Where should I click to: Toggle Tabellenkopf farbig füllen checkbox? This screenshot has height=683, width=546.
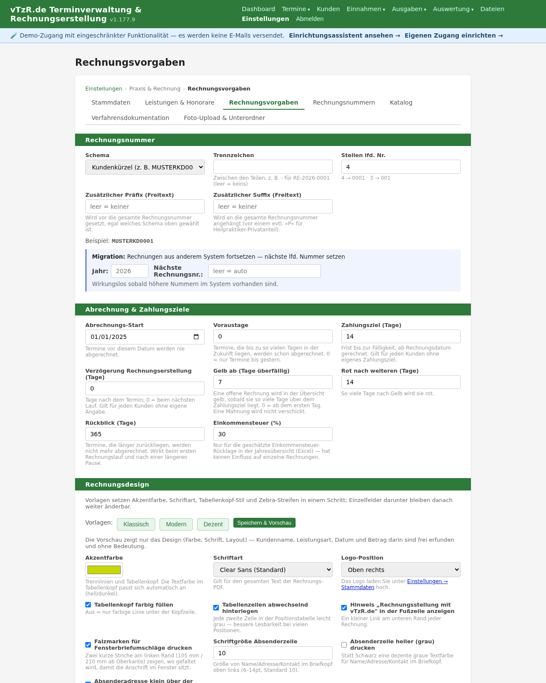click(88, 604)
